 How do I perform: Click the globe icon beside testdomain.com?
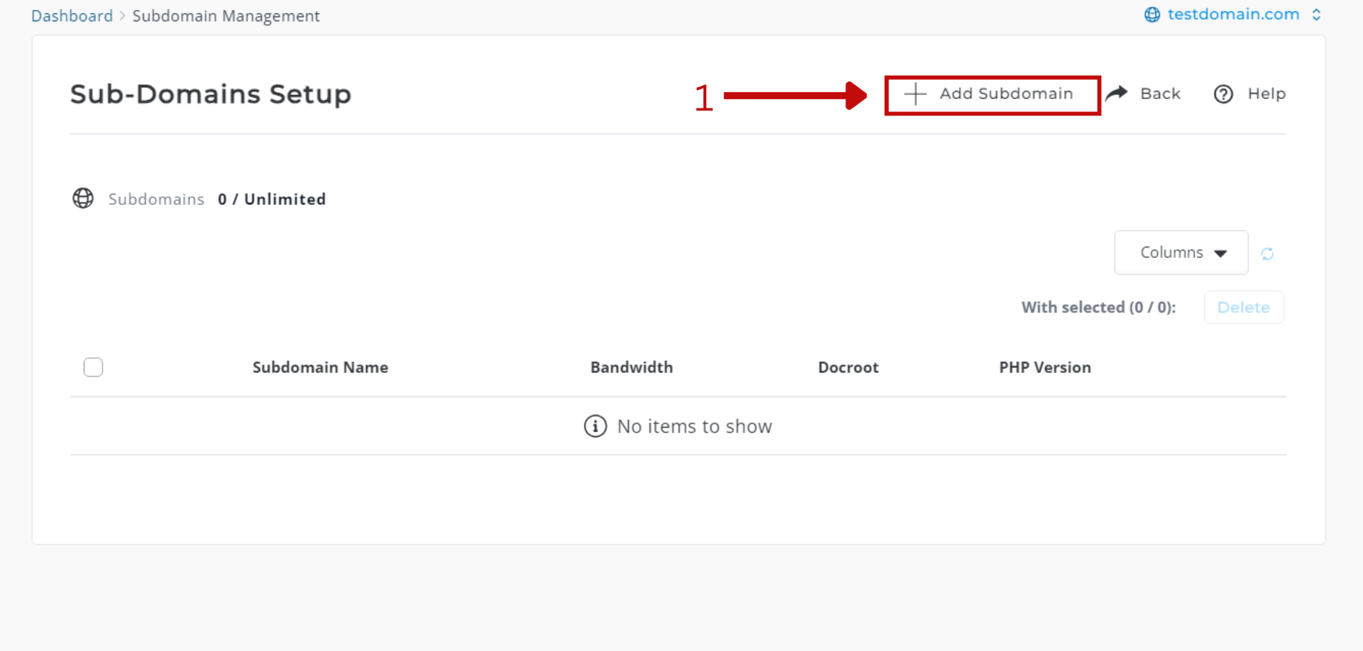click(x=1152, y=14)
